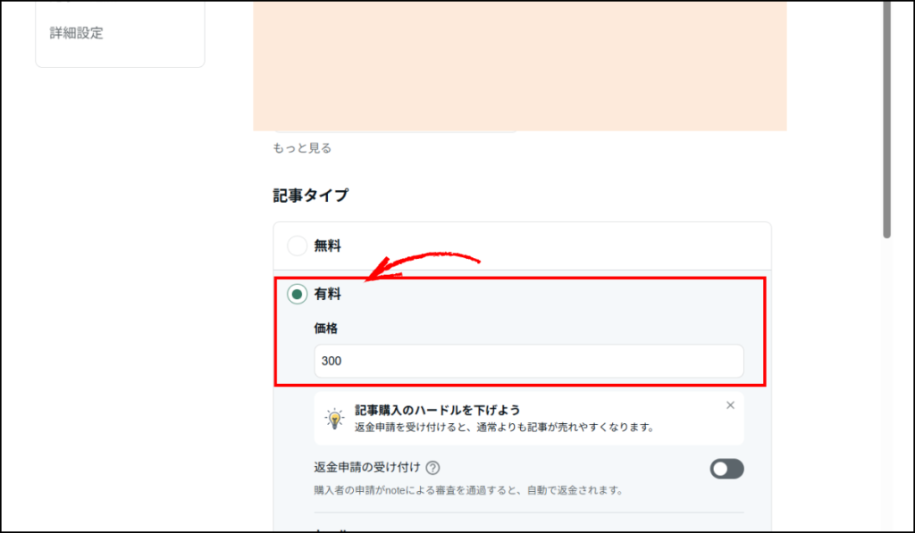
Task: Click the 購入者の申請がnoteによる description text
Action: click(467, 490)
